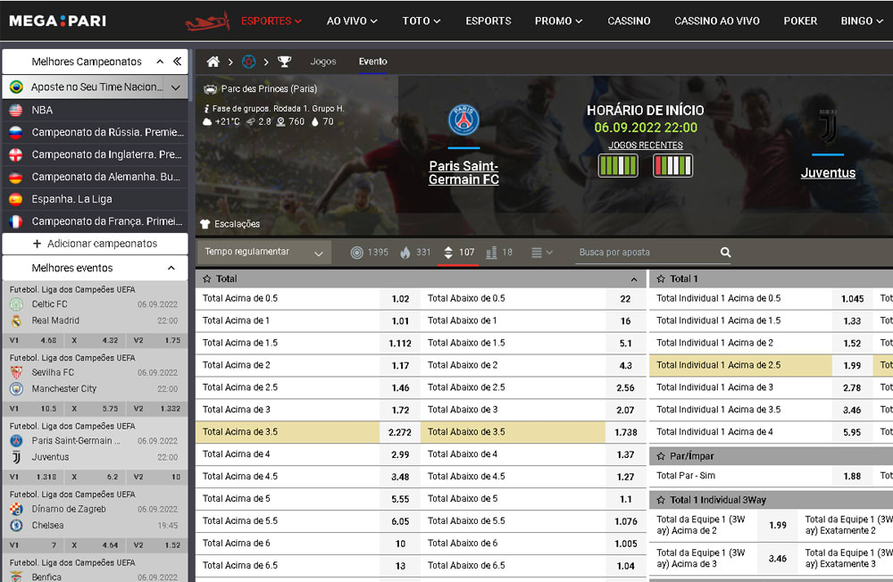Image resolution: width=893 pixels, height=582 pixels.
Task: Select NBA with USA flag
Action: point(96,110)
